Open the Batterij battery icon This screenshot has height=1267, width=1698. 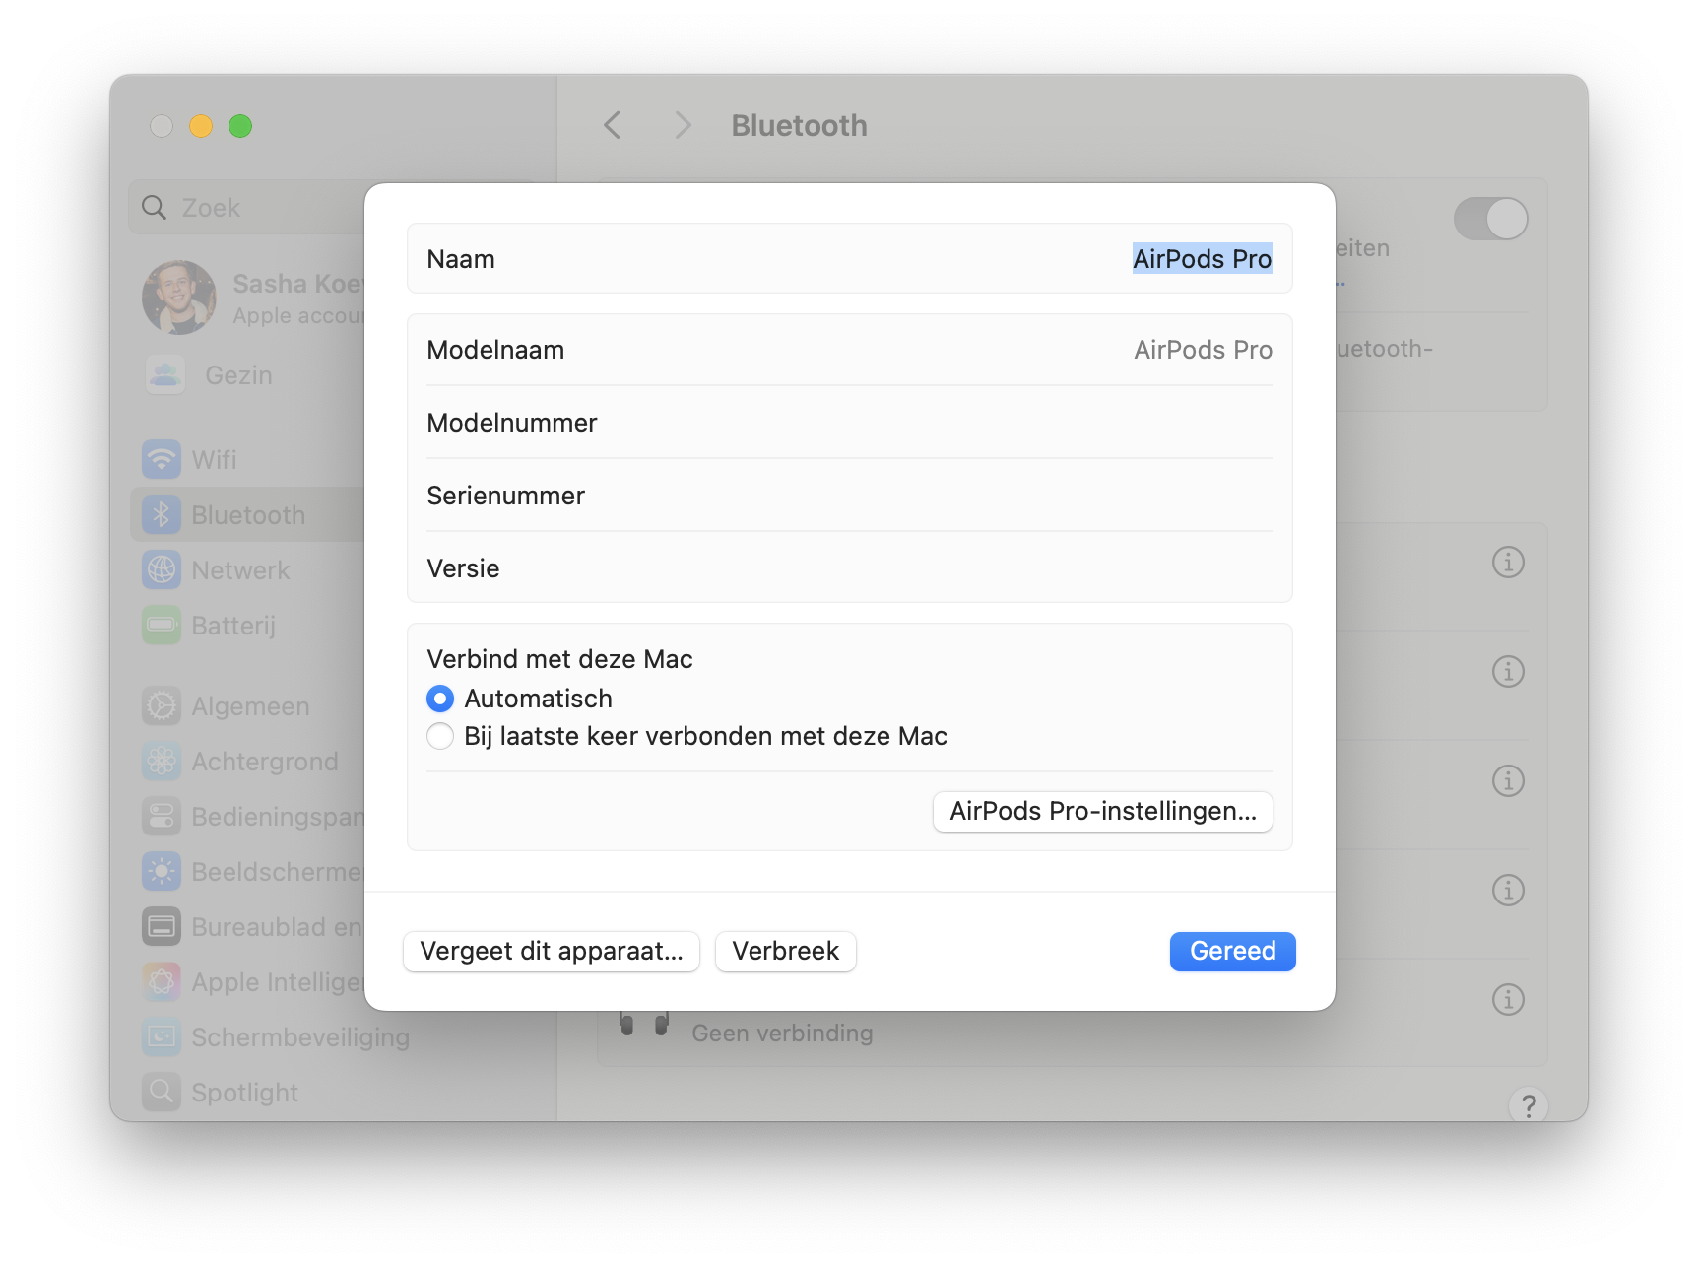click(x=162, y=625)
